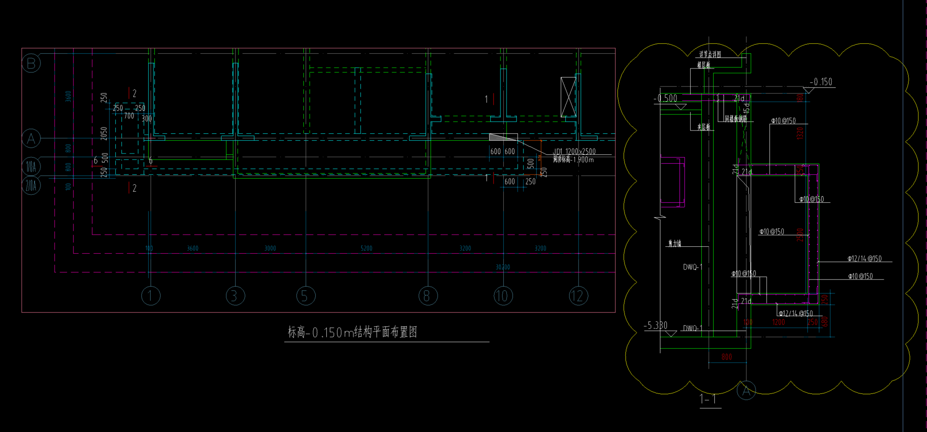The width and height of the screenshot is (927, 432).
Task: Select the red vertical 2500 dimension in the section
Action: [800, 235]
